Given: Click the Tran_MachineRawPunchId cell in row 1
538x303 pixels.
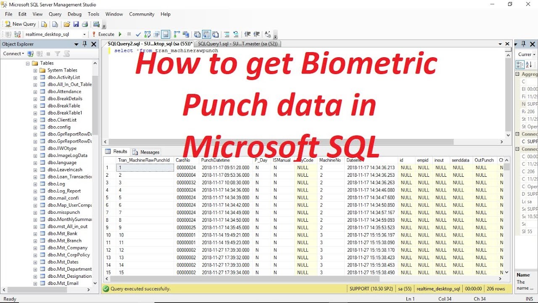Looking at the screenshot, I should [x=144, y=167].
